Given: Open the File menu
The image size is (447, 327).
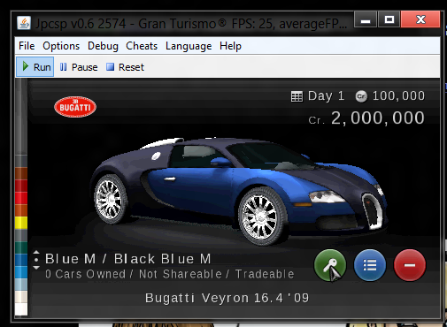Looking at the screenshot, I should click(27, 46).
